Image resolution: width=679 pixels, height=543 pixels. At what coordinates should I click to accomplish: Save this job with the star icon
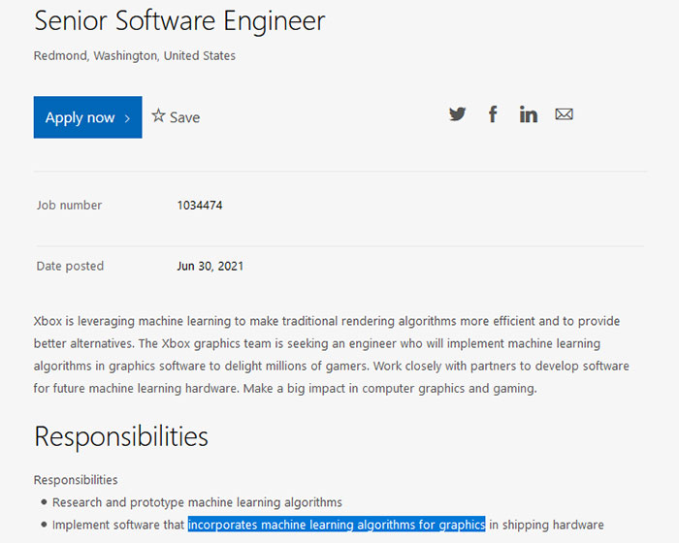tap(158, 115)
